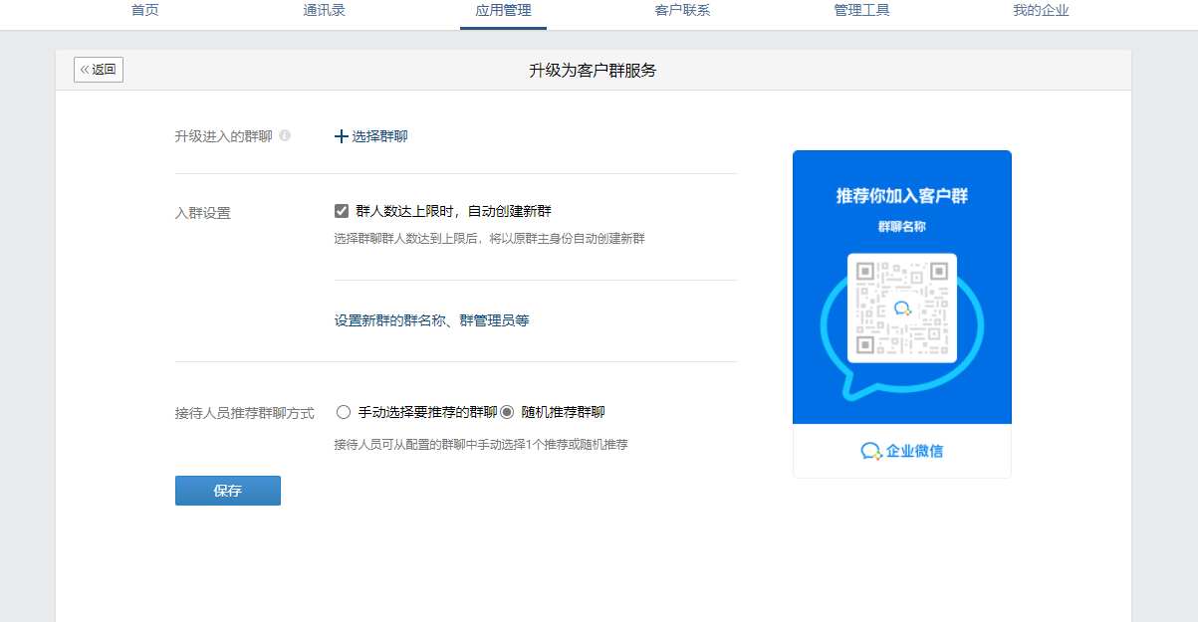Click the chat bubble icon in the QR code center

902,309
